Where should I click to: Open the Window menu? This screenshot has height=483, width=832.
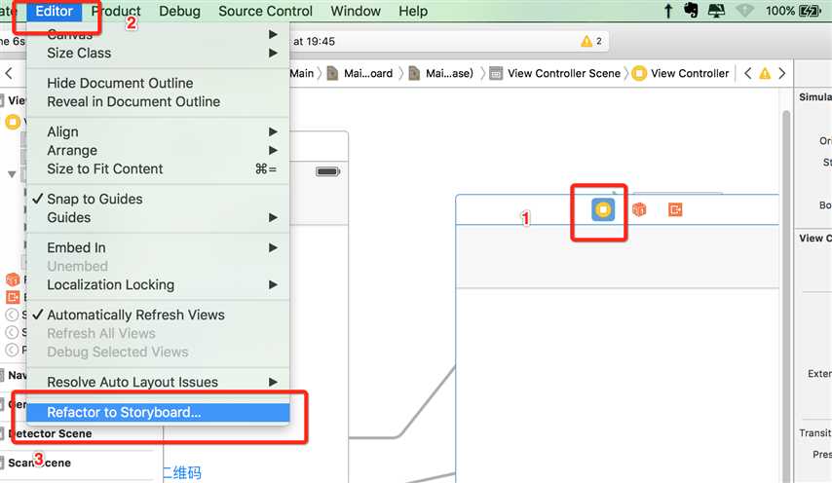356,11
